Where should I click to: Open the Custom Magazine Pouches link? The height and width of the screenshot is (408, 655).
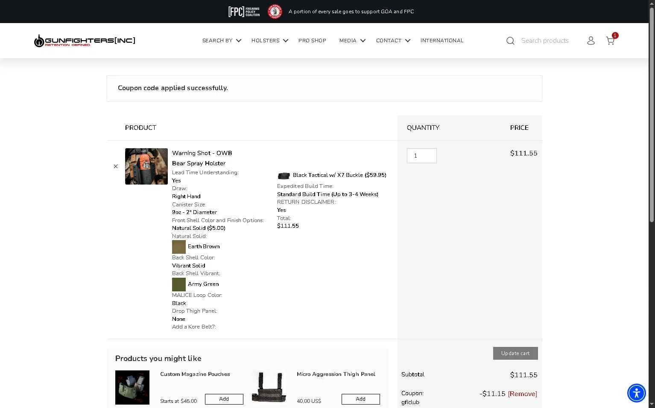[x=195, y=374]
